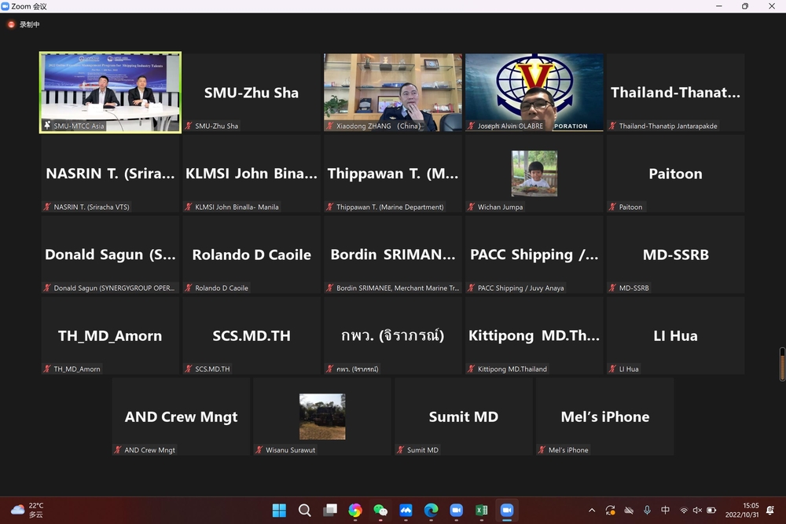The width and height of the screenshot is (786, 524).
Task: Select the SMU-MTCC Asia video tile
Action: pos(111,92)
